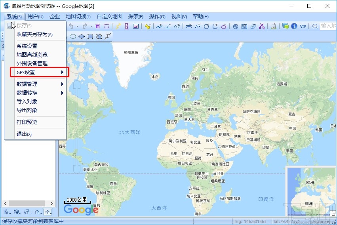Click the undo arrow icon
This screenshot has height=225, width=337.
71,26
